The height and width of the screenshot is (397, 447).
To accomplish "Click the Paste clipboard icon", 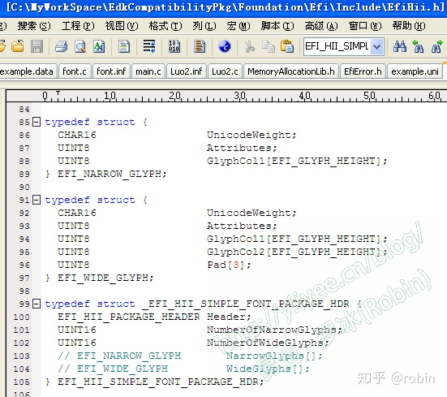I will pos(287,46).
